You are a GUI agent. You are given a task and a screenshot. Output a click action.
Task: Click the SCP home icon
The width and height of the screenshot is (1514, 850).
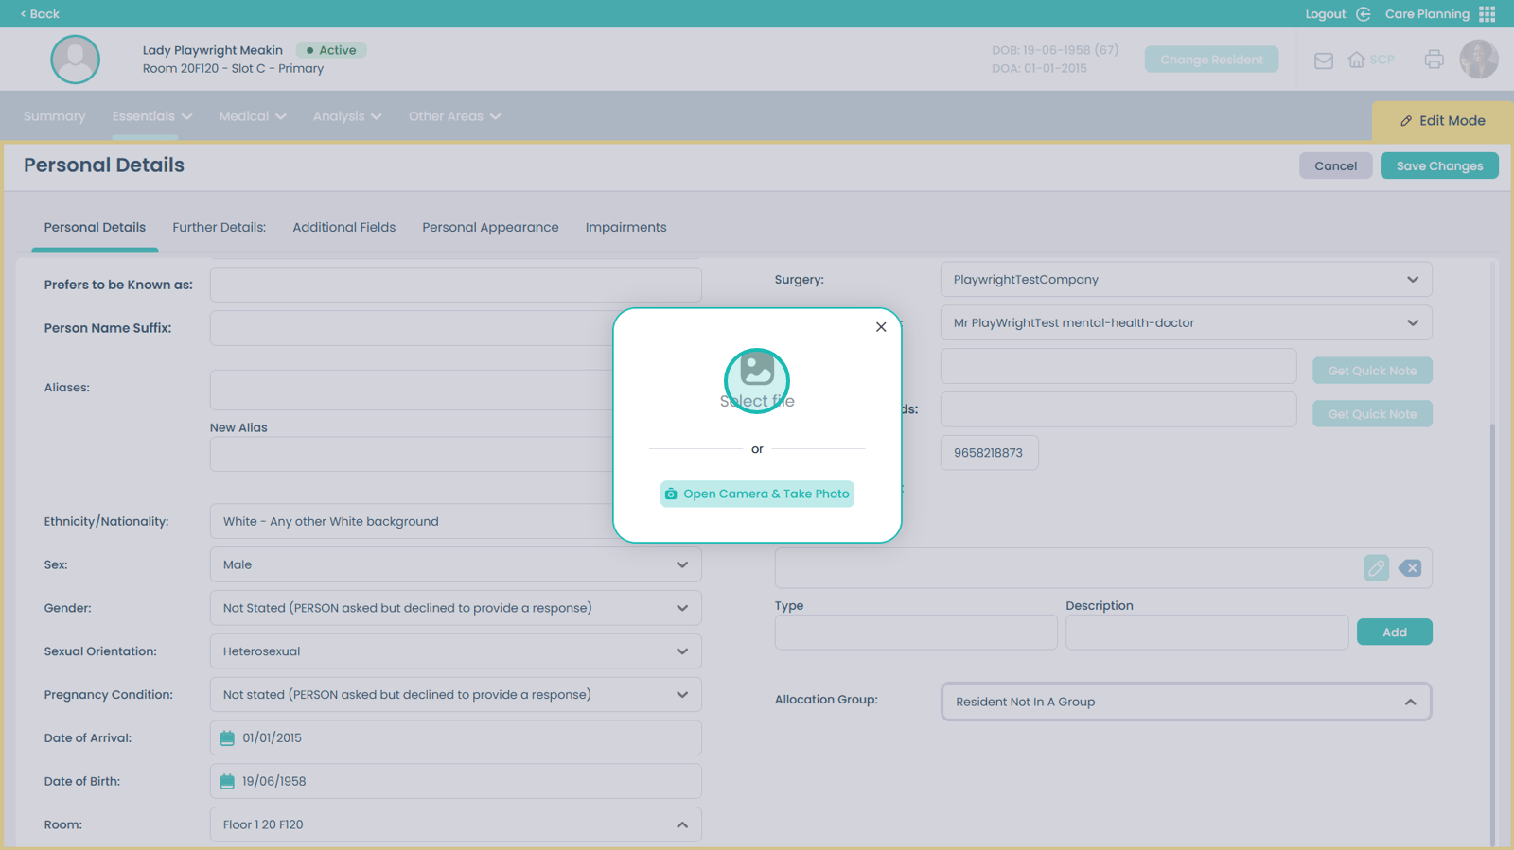[x=1357, y=61]
